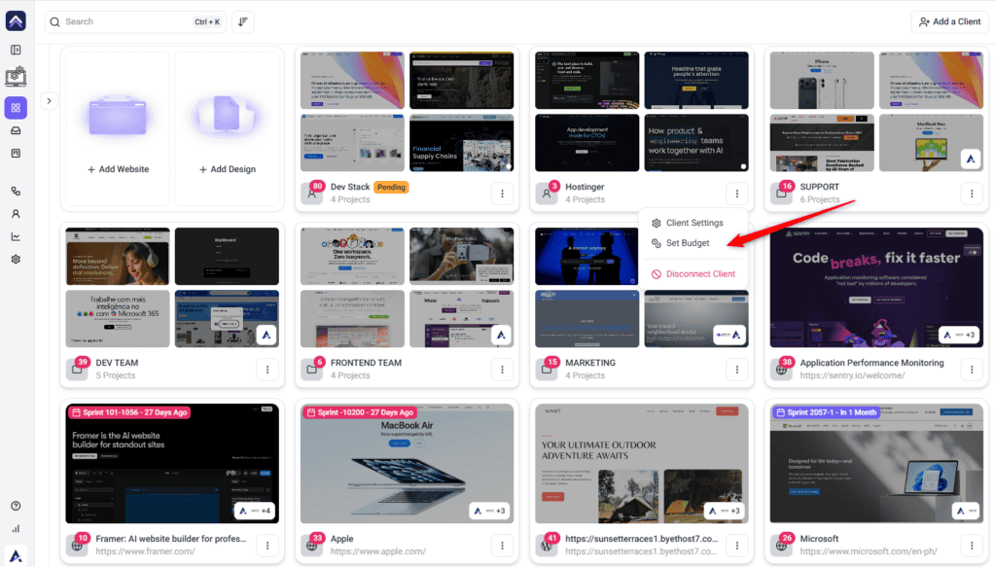Image resolution: width=996 pixels, height=567 pixels.
Task: Open the Hostinger three-dot menu
Action: pyautogui.click(x=737, y=194)
